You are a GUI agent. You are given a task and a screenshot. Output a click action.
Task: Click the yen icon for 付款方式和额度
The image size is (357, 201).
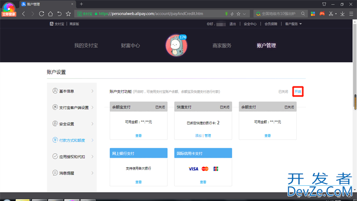pos(55,140)
